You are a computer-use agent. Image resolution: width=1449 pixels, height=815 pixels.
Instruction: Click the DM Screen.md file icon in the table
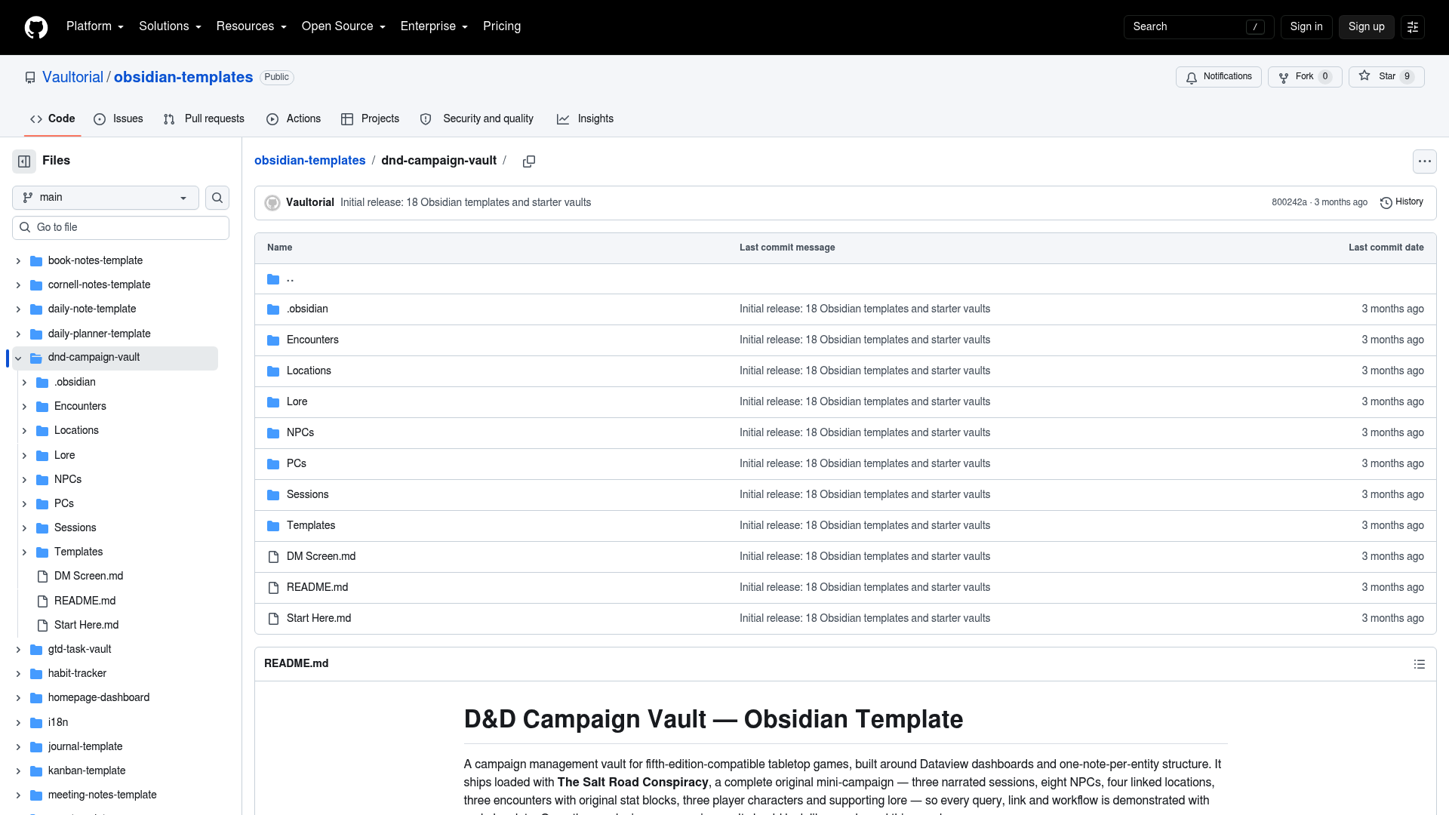[273, 557]
